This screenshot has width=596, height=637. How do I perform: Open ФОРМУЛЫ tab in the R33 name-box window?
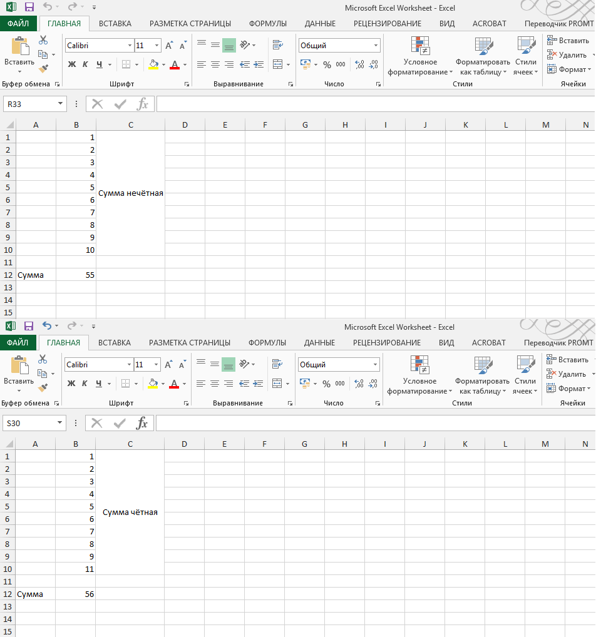[x=268, y=24]
